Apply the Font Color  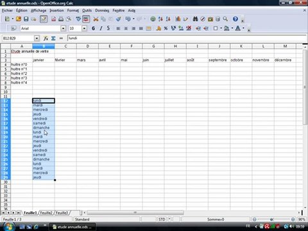coord(237,28)
